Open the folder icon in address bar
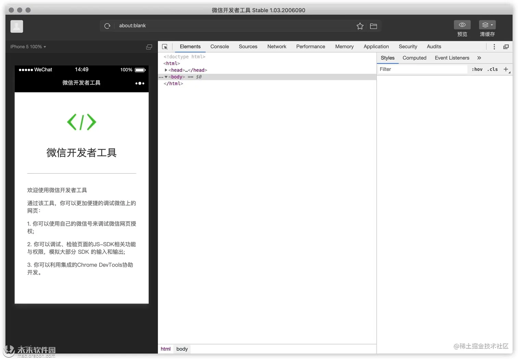This screenshot has height=359, width=518. [x=373, y=26]
